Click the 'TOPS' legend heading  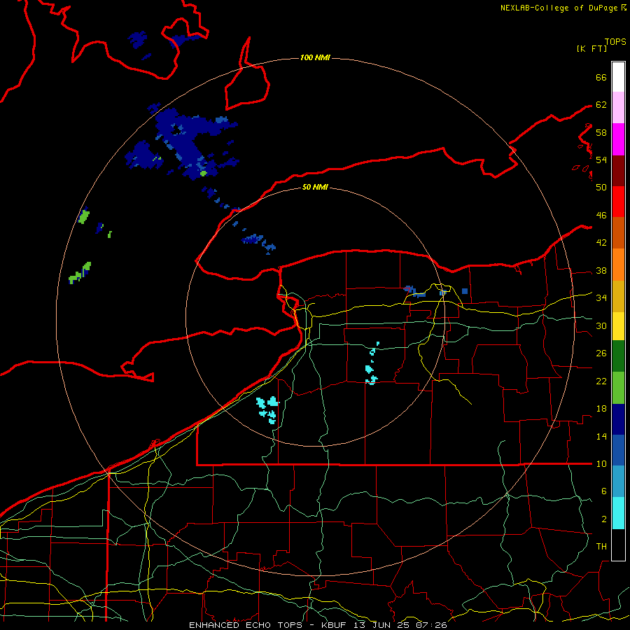[615, 42]
